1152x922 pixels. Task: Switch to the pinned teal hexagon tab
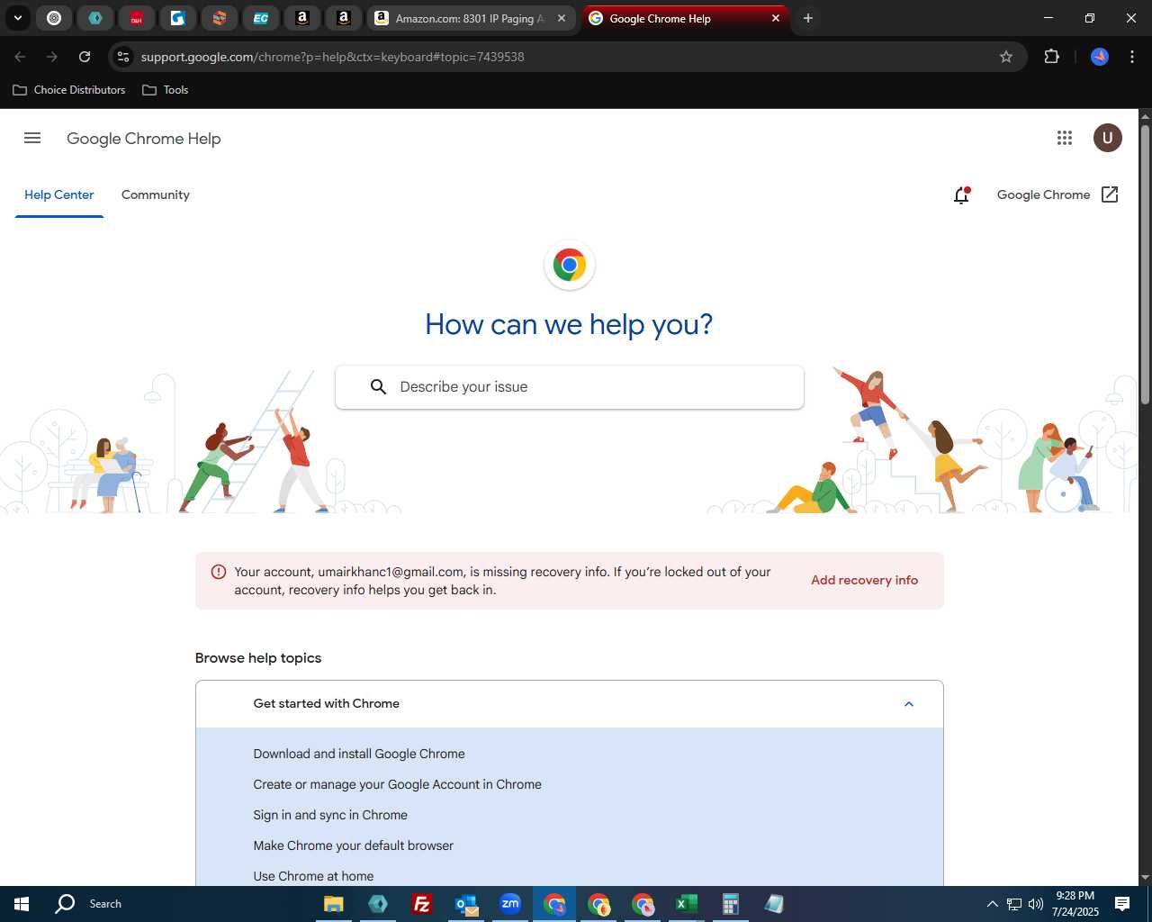[95, 18]
